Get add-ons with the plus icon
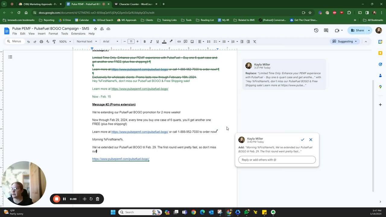This screenshot has width=386, height=217. click(380, 105)
